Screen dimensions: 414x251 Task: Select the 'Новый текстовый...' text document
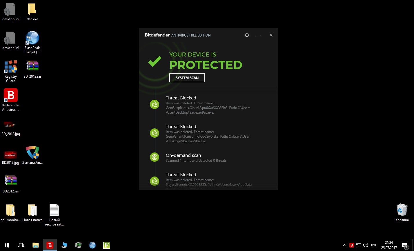point(54,215)
